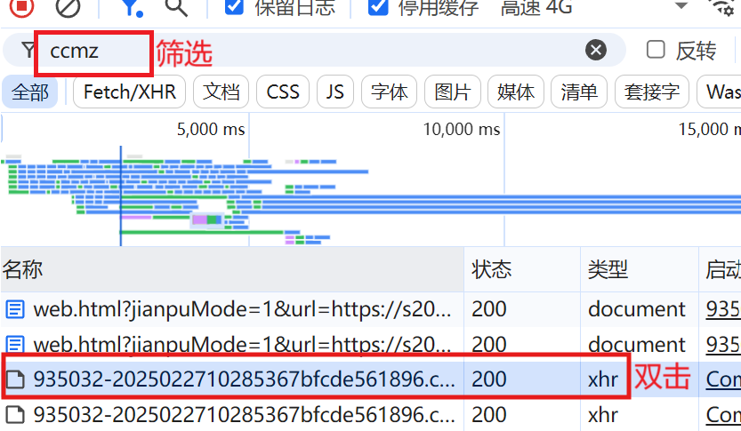Sort requests by 状态 column header
Image resolution: width=741 pixels, height=431 pixels.
(x=492, y=268)
